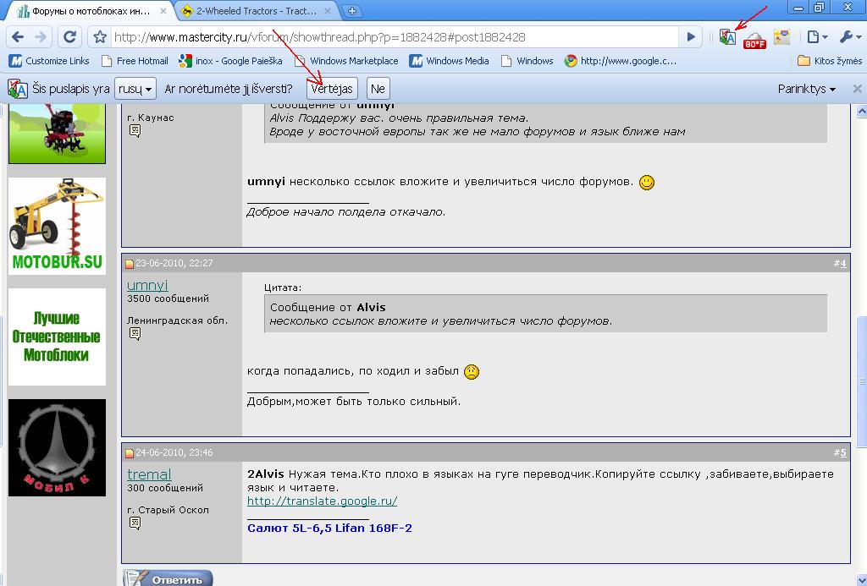Open the MOTOBUR.SU advertisement banner
This screenshot has width=867, height=586.
(57, 226)
